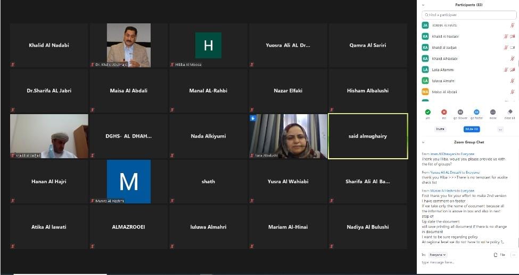The image size is (519, 275).
Task: Click the red 'no' reaction icon
Action: [x=444, y=112]
